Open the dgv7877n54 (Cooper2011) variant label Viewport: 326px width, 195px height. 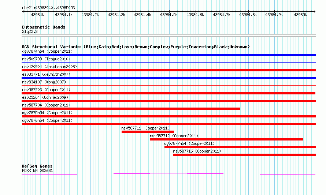click(x=189, y=143)
